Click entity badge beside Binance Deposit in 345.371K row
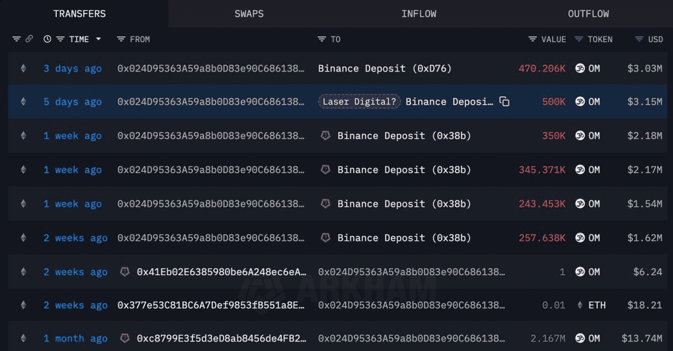 click(325, 170)
